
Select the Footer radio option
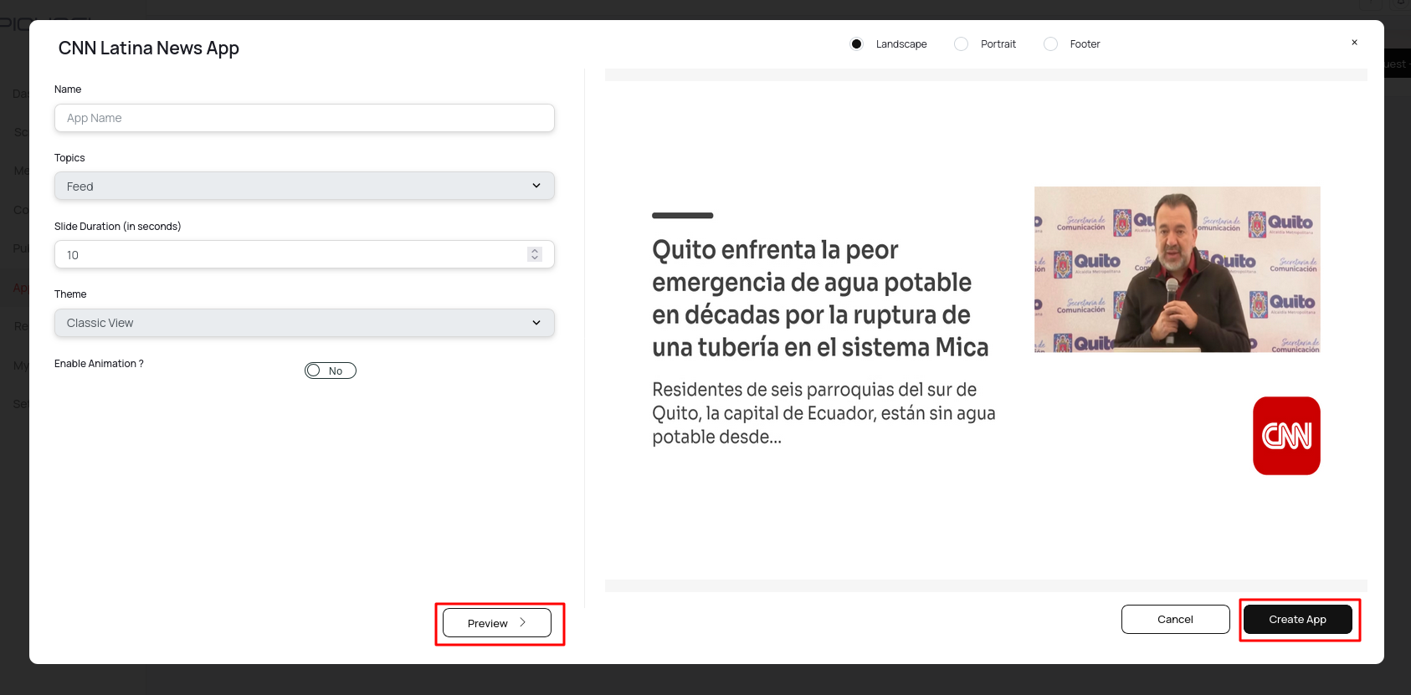[x=1050, y=43]
